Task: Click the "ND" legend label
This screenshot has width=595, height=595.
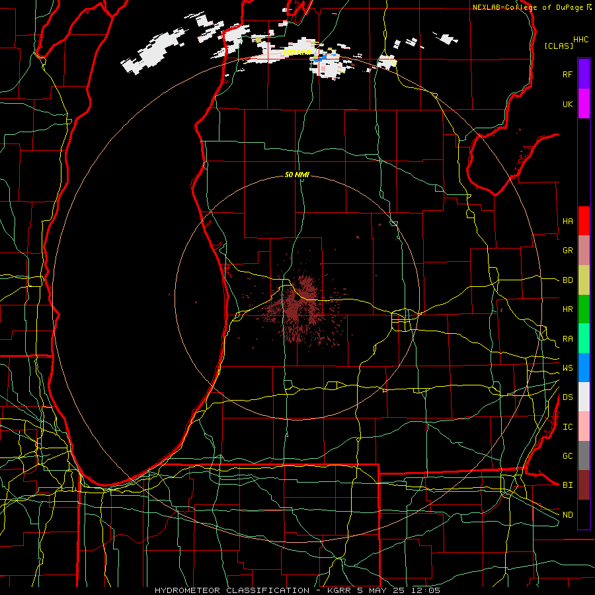Action: 567,515
